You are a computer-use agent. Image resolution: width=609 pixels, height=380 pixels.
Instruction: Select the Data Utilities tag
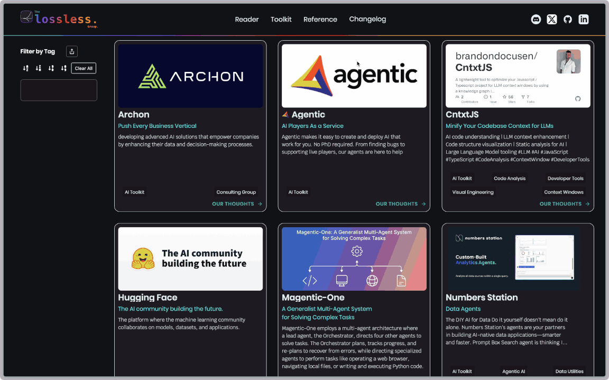(x=569, y=372)
